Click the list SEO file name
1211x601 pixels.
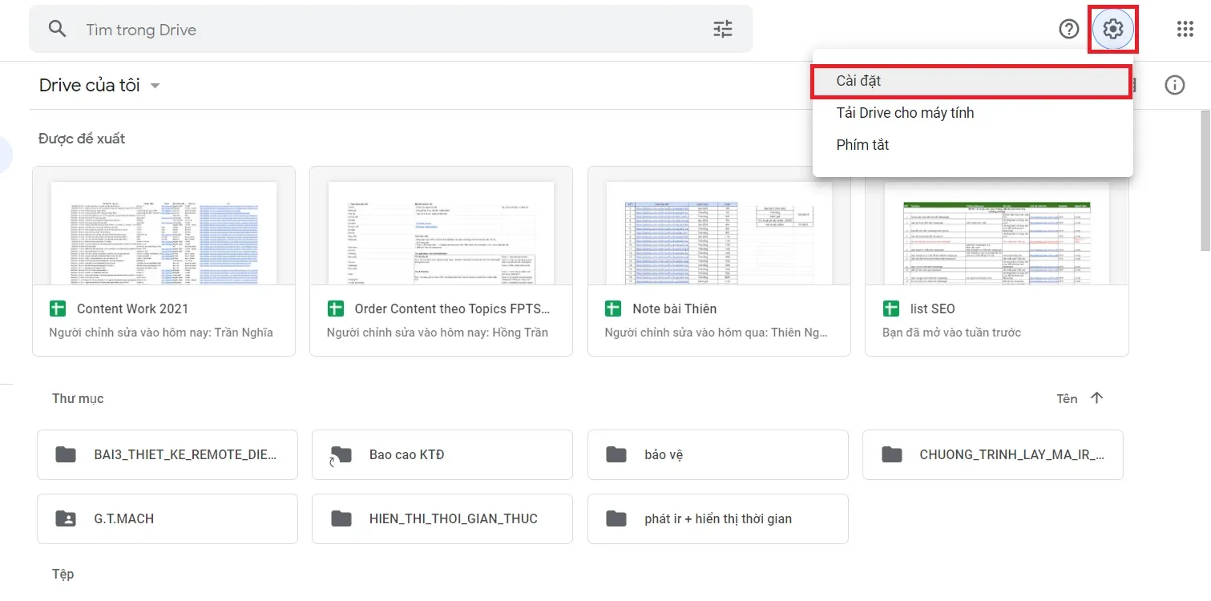[x=933, y=309]
